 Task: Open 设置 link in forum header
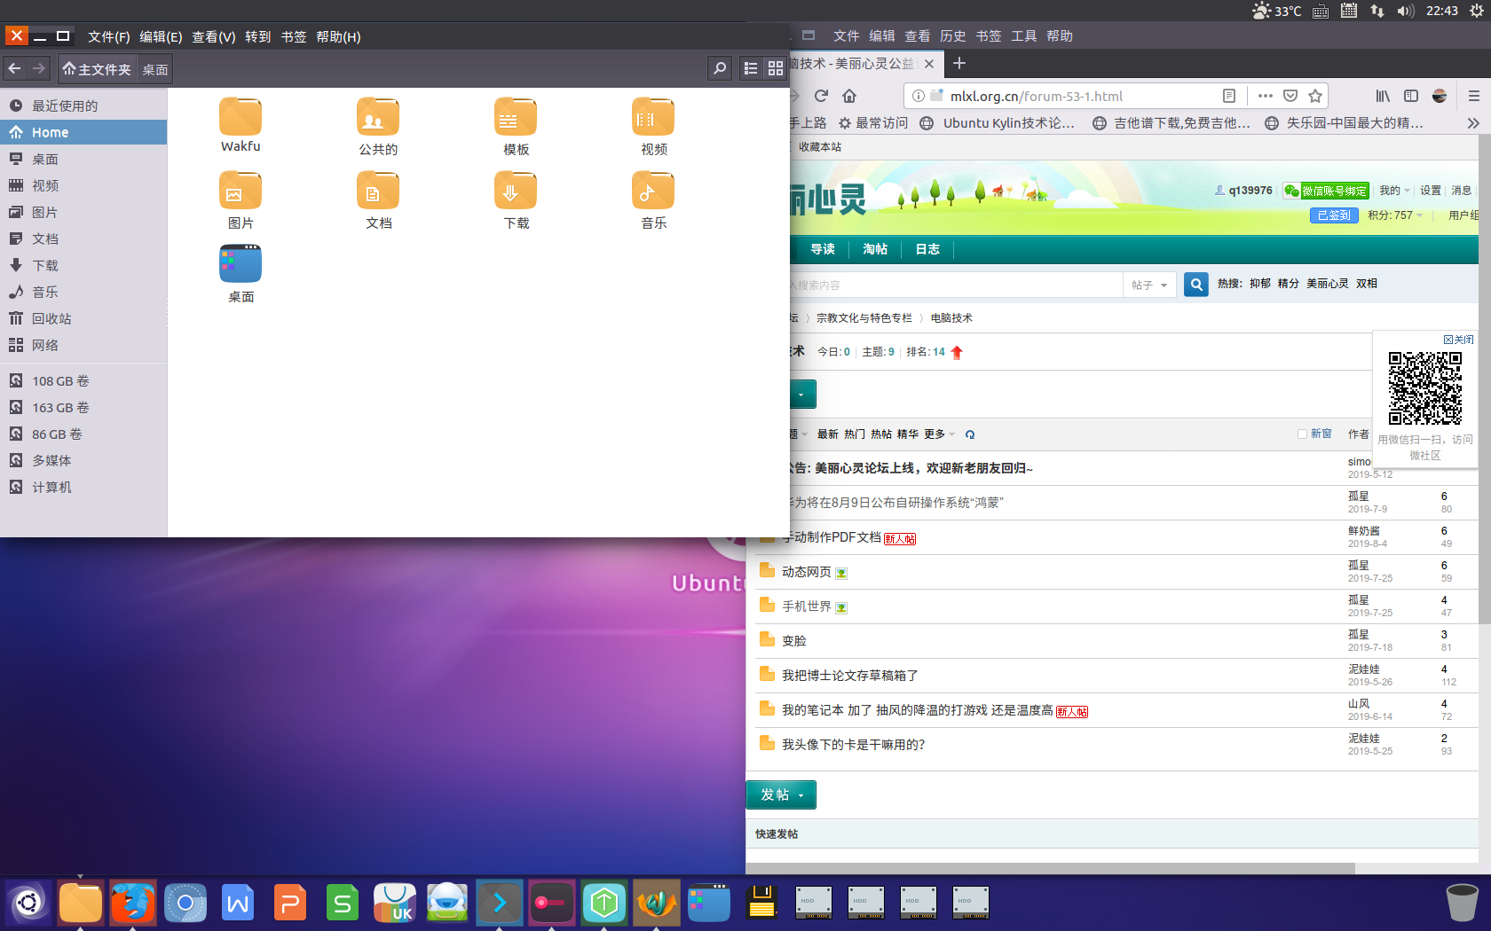1430,191
